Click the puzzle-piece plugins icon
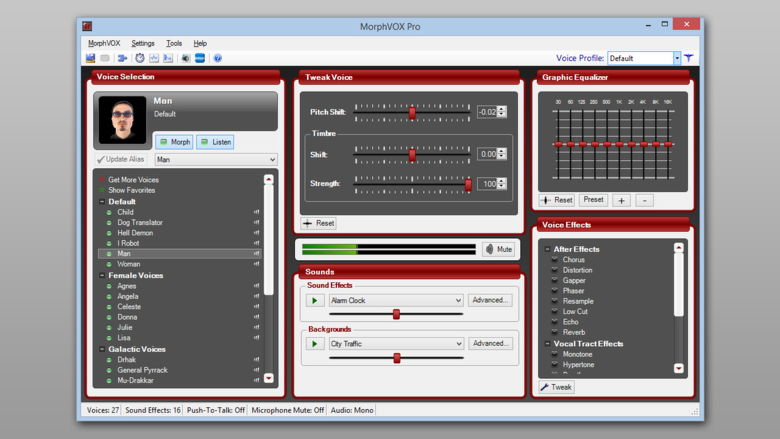The image size is (780, 439). [122, 58]
